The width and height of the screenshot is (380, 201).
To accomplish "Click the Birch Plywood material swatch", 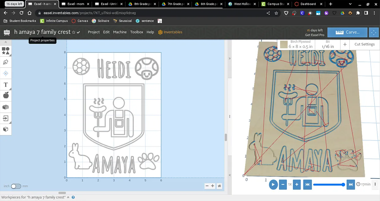I will click(284, 44).
